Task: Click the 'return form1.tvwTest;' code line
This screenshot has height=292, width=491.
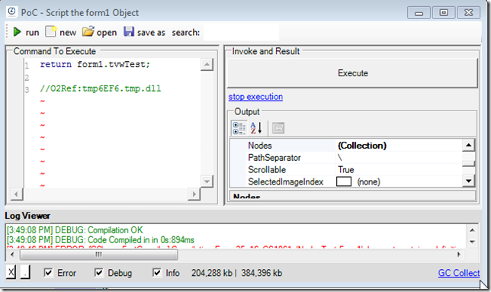Action: click(95, 65)
